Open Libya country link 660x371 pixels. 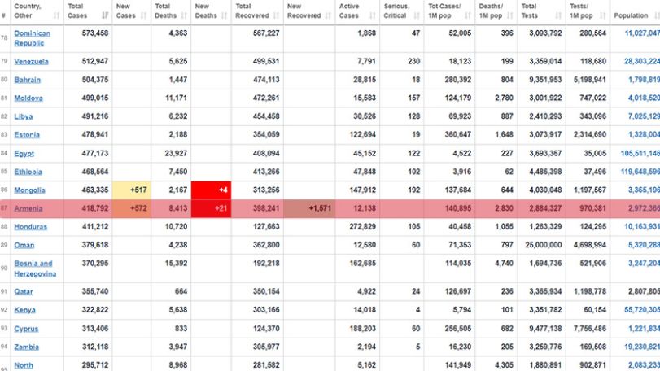click(x=23, y=116)
